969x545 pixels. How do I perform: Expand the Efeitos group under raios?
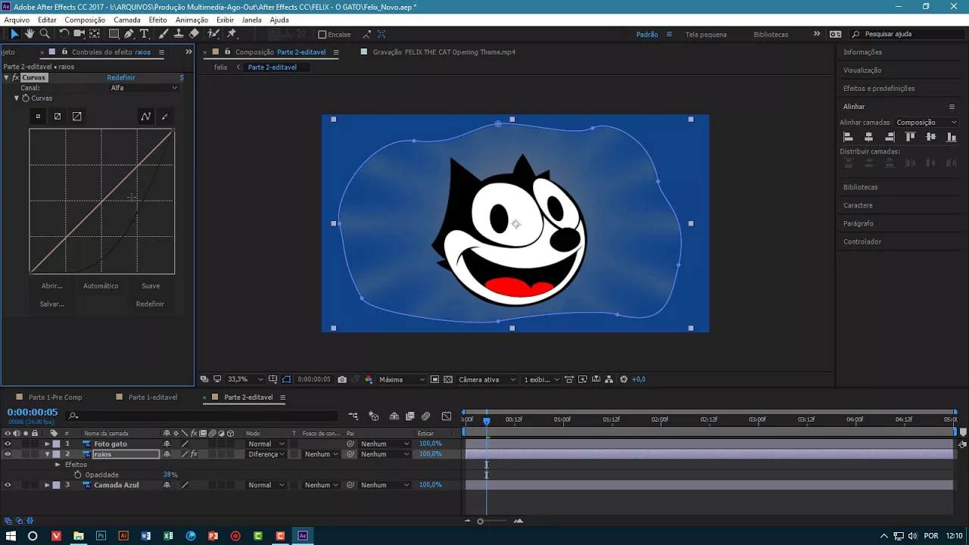click(58, 464)
